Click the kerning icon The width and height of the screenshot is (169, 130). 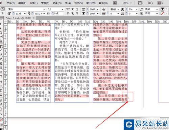104,9
